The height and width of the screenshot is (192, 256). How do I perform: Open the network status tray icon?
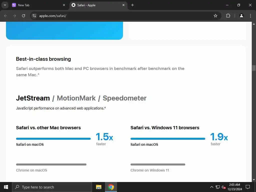coord(218,187)
